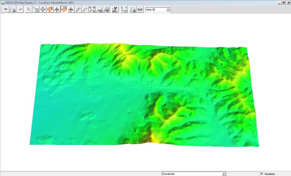Expand the Coordinate status bar dropdown
Screen dimensions: 291x176
click(223, 174)
